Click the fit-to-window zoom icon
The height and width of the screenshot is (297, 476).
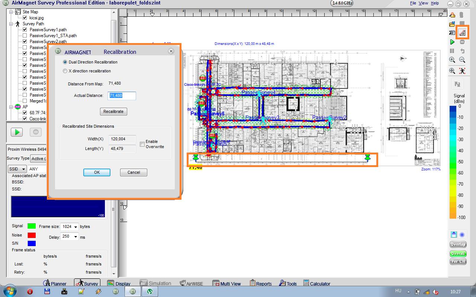point(452,71)
